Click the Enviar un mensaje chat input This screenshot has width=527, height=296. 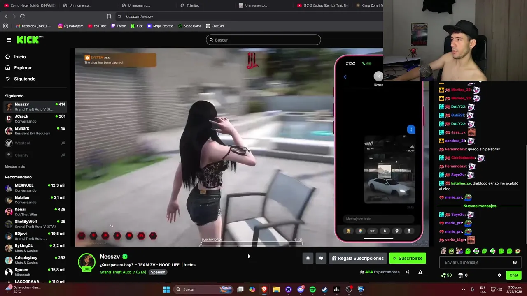pyautogui.click(x=480, y=262)
